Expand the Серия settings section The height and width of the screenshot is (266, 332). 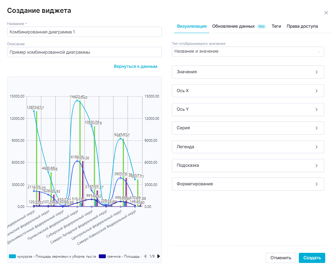(248, 128)
